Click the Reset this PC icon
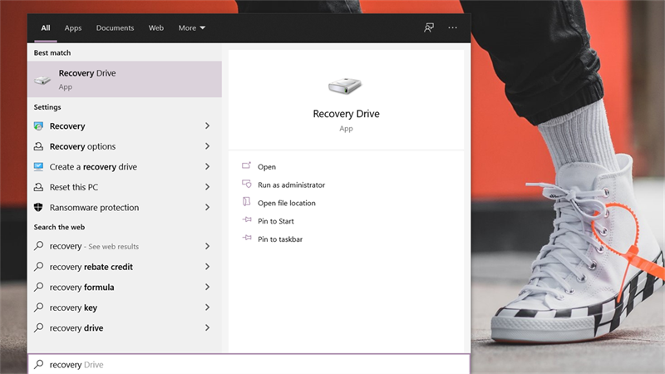This screenshot has width=665, height=374. tap(38, 187)
